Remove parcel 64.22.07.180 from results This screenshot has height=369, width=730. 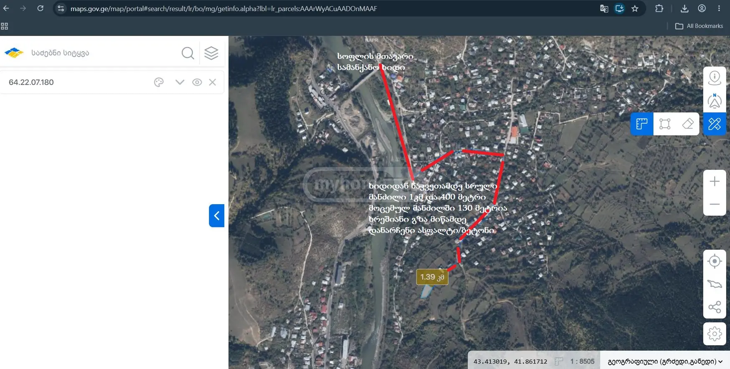click(x=213, y=82)
